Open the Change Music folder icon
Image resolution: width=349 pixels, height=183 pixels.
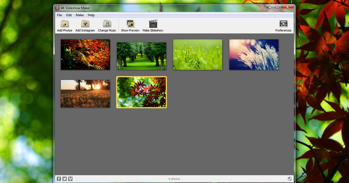pyautogui.click(x=107, y=24)
